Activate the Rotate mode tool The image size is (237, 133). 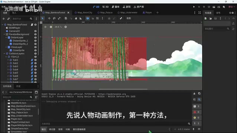pos(54,18)
